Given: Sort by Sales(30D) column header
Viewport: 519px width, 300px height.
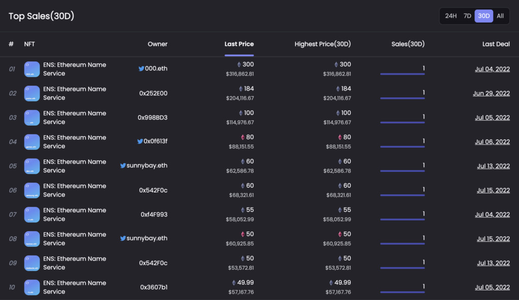Looking at the screenshot, I should click(408, 44).
